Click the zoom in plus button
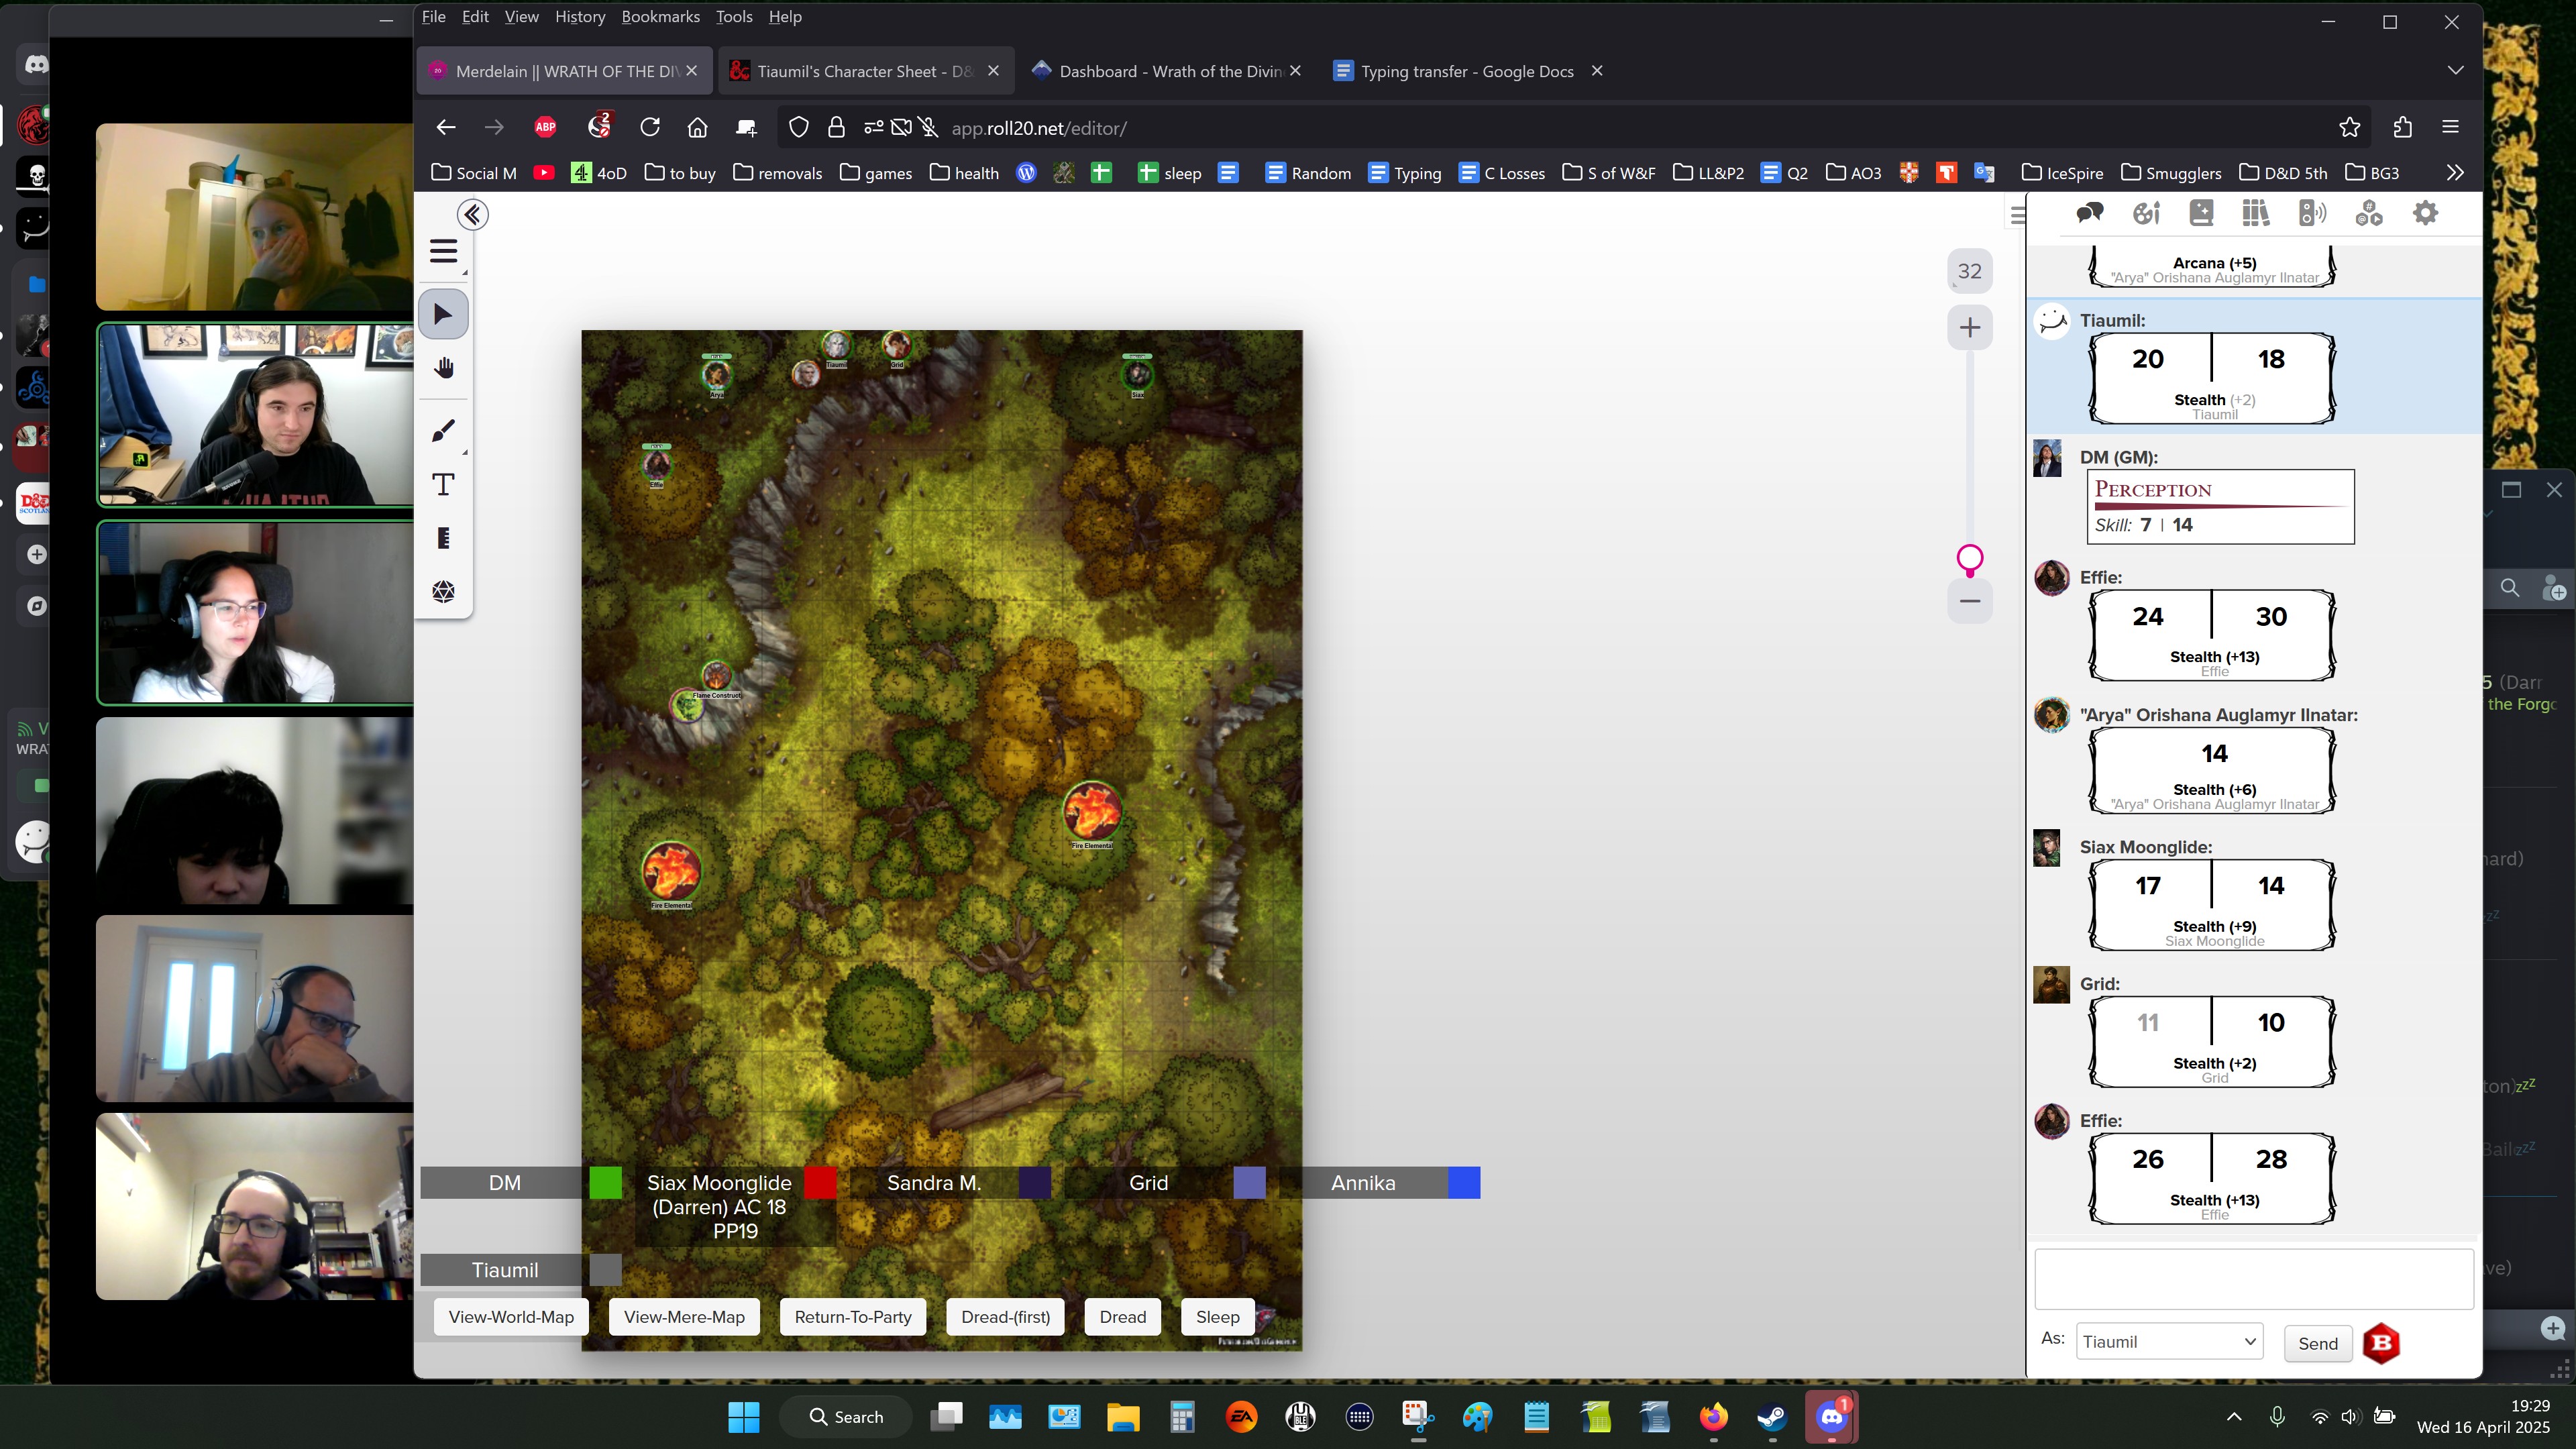The height and width of the screenshot is (1449, 2576). pyautogui.click(x=1969, y=328)
